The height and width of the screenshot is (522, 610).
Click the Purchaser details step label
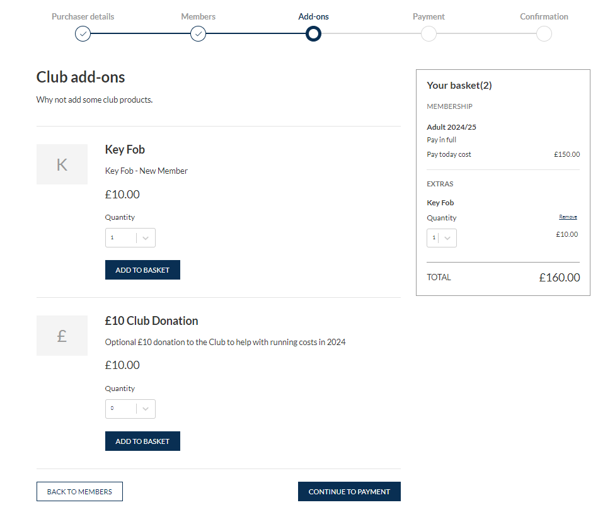click(x=83, y=17)
